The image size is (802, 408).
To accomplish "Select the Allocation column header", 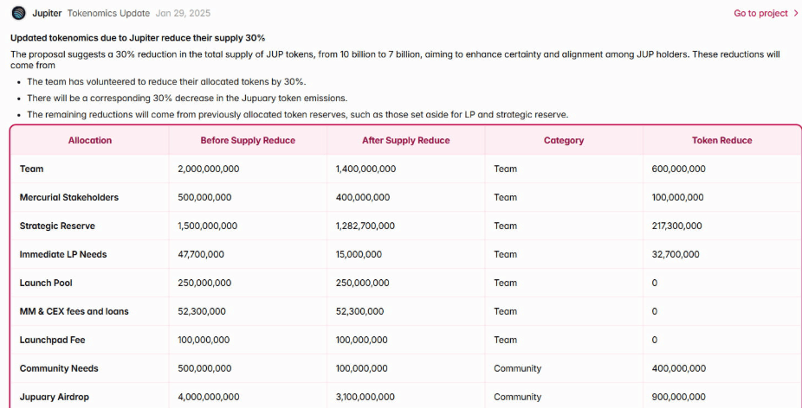I will coord(90,140).
